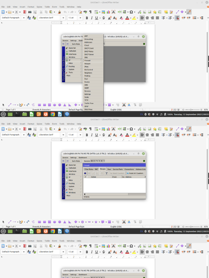The image size is (209, 278).
Task: Expand System in the WinBox showing Firewall
Action: 73,186
